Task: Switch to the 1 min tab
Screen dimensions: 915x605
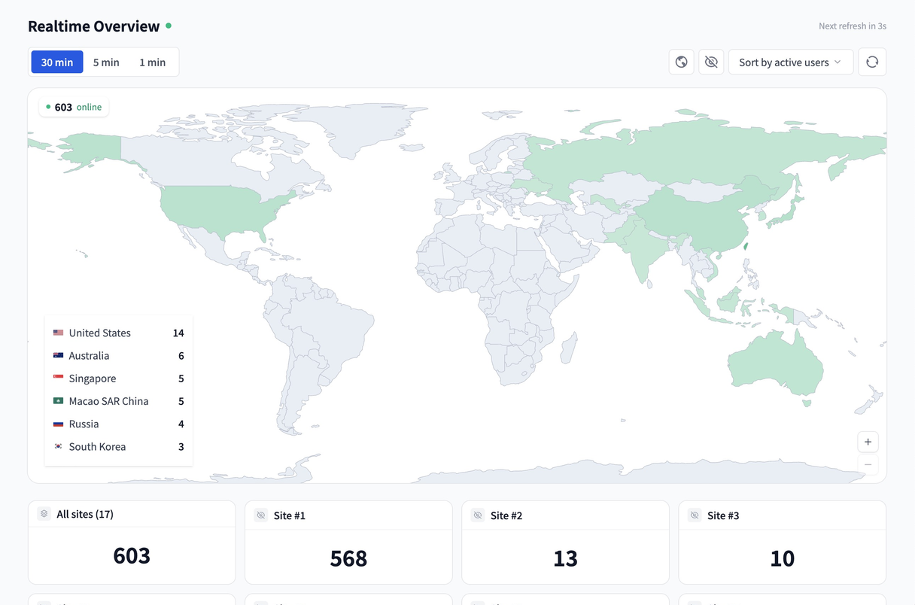Action: coord(152,62)
